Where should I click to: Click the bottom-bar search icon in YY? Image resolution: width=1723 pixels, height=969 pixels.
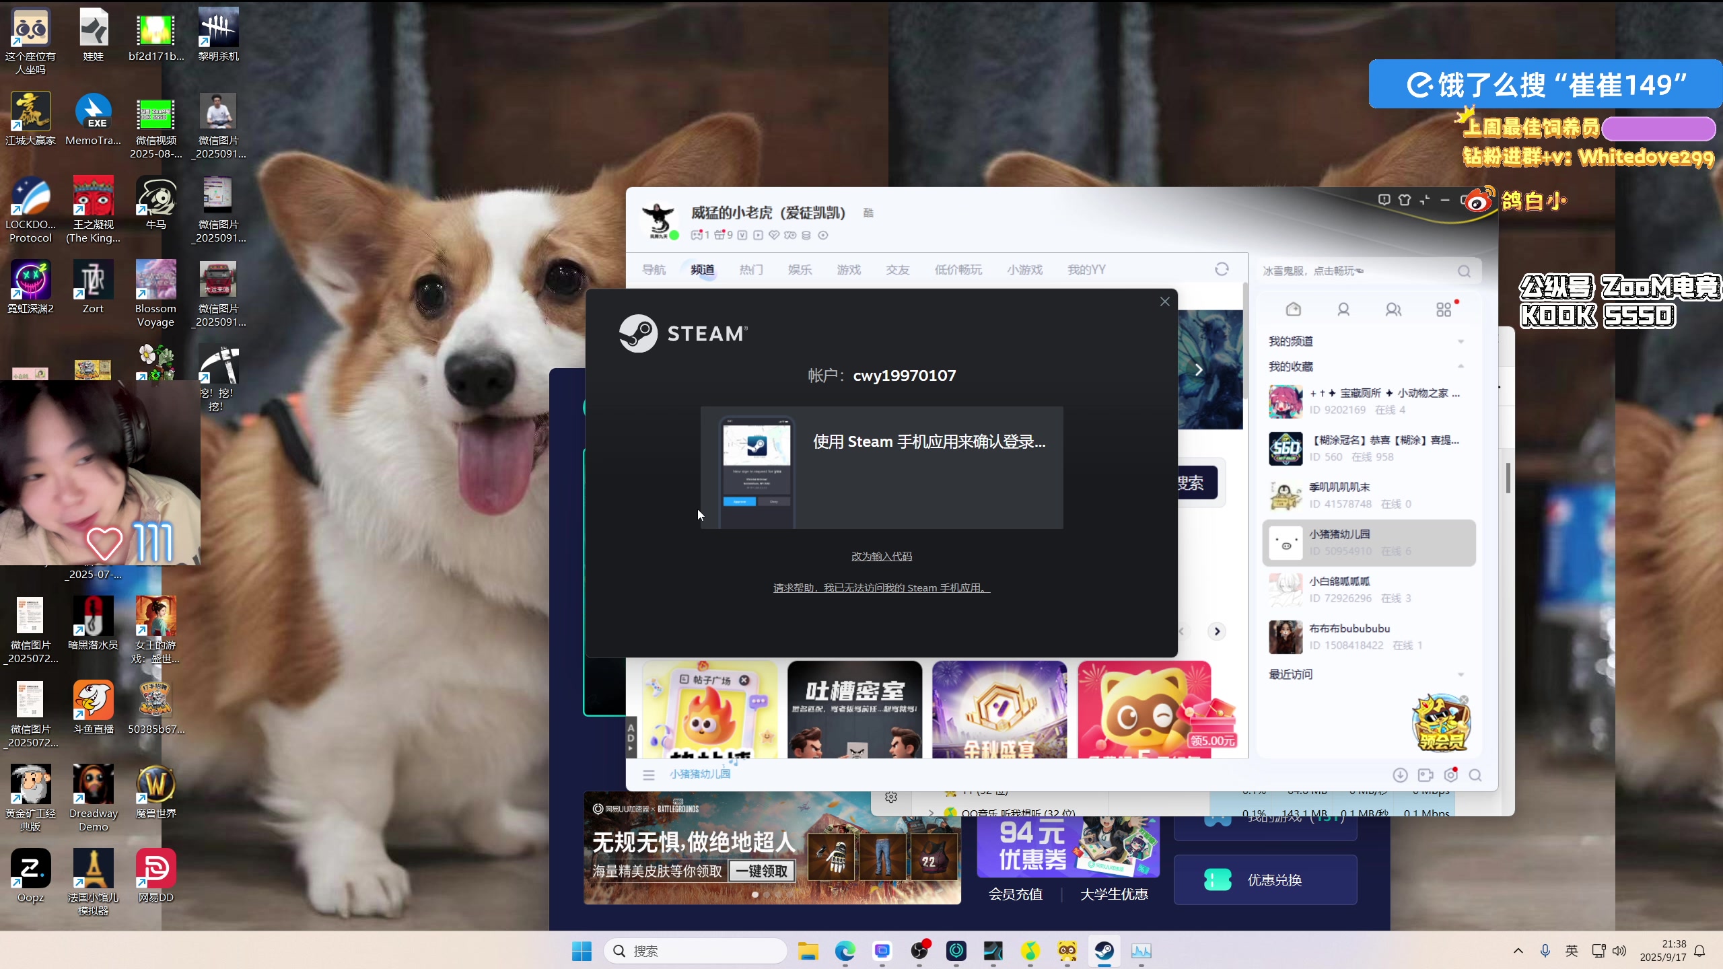[1475, 775]
